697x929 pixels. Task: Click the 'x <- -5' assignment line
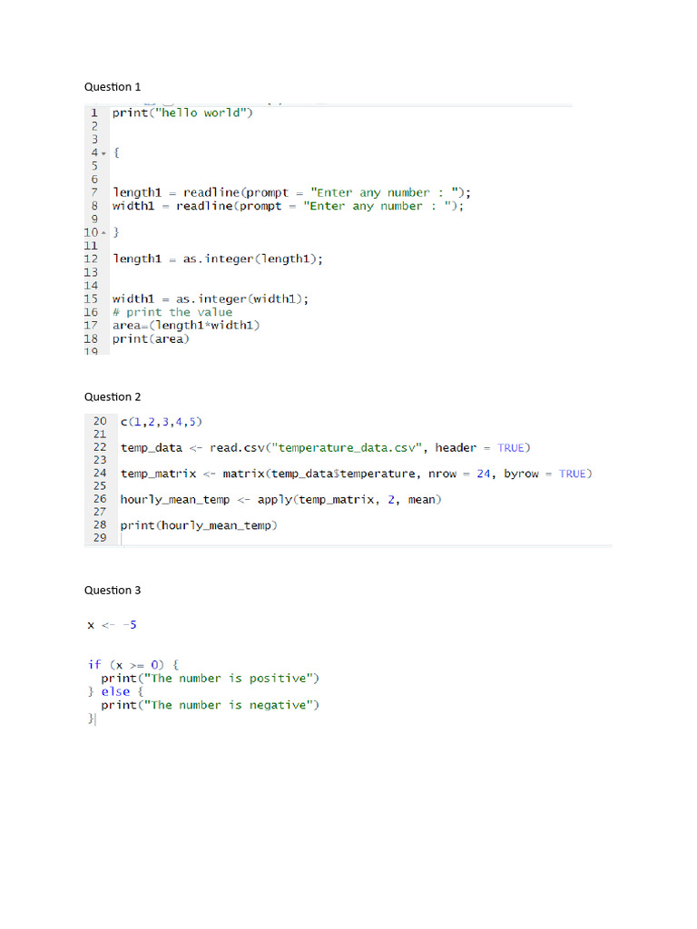click(x=112, y=625)
